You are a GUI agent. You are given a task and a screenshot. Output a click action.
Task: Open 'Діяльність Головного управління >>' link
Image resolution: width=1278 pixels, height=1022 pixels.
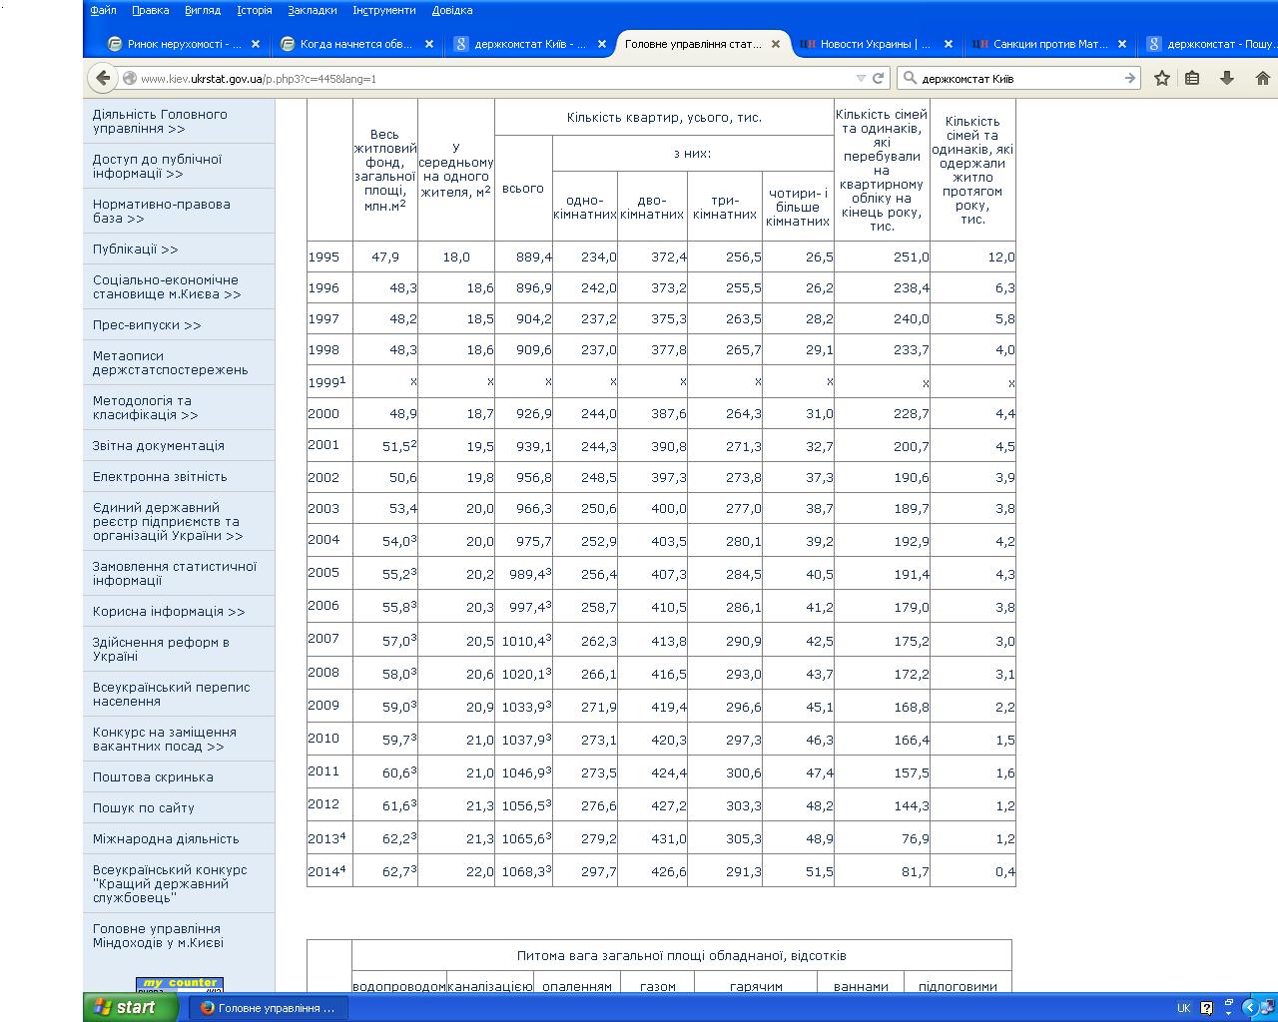point(160,122)
